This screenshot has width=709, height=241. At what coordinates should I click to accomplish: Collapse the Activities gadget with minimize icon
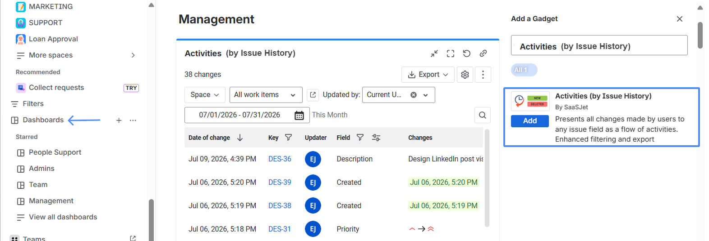pyautogui.click(x=434, y=54)
